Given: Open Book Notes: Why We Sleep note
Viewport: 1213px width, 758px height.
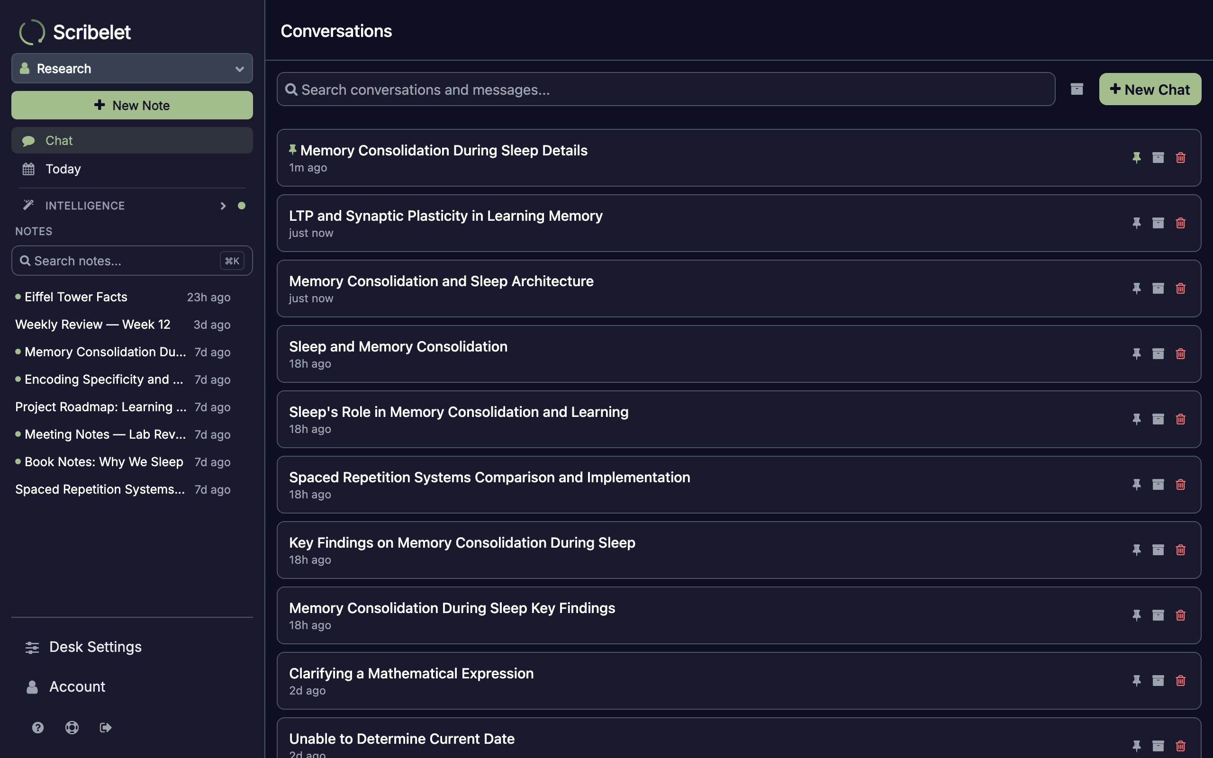Looking at the screenshot, I should [123, 462].
